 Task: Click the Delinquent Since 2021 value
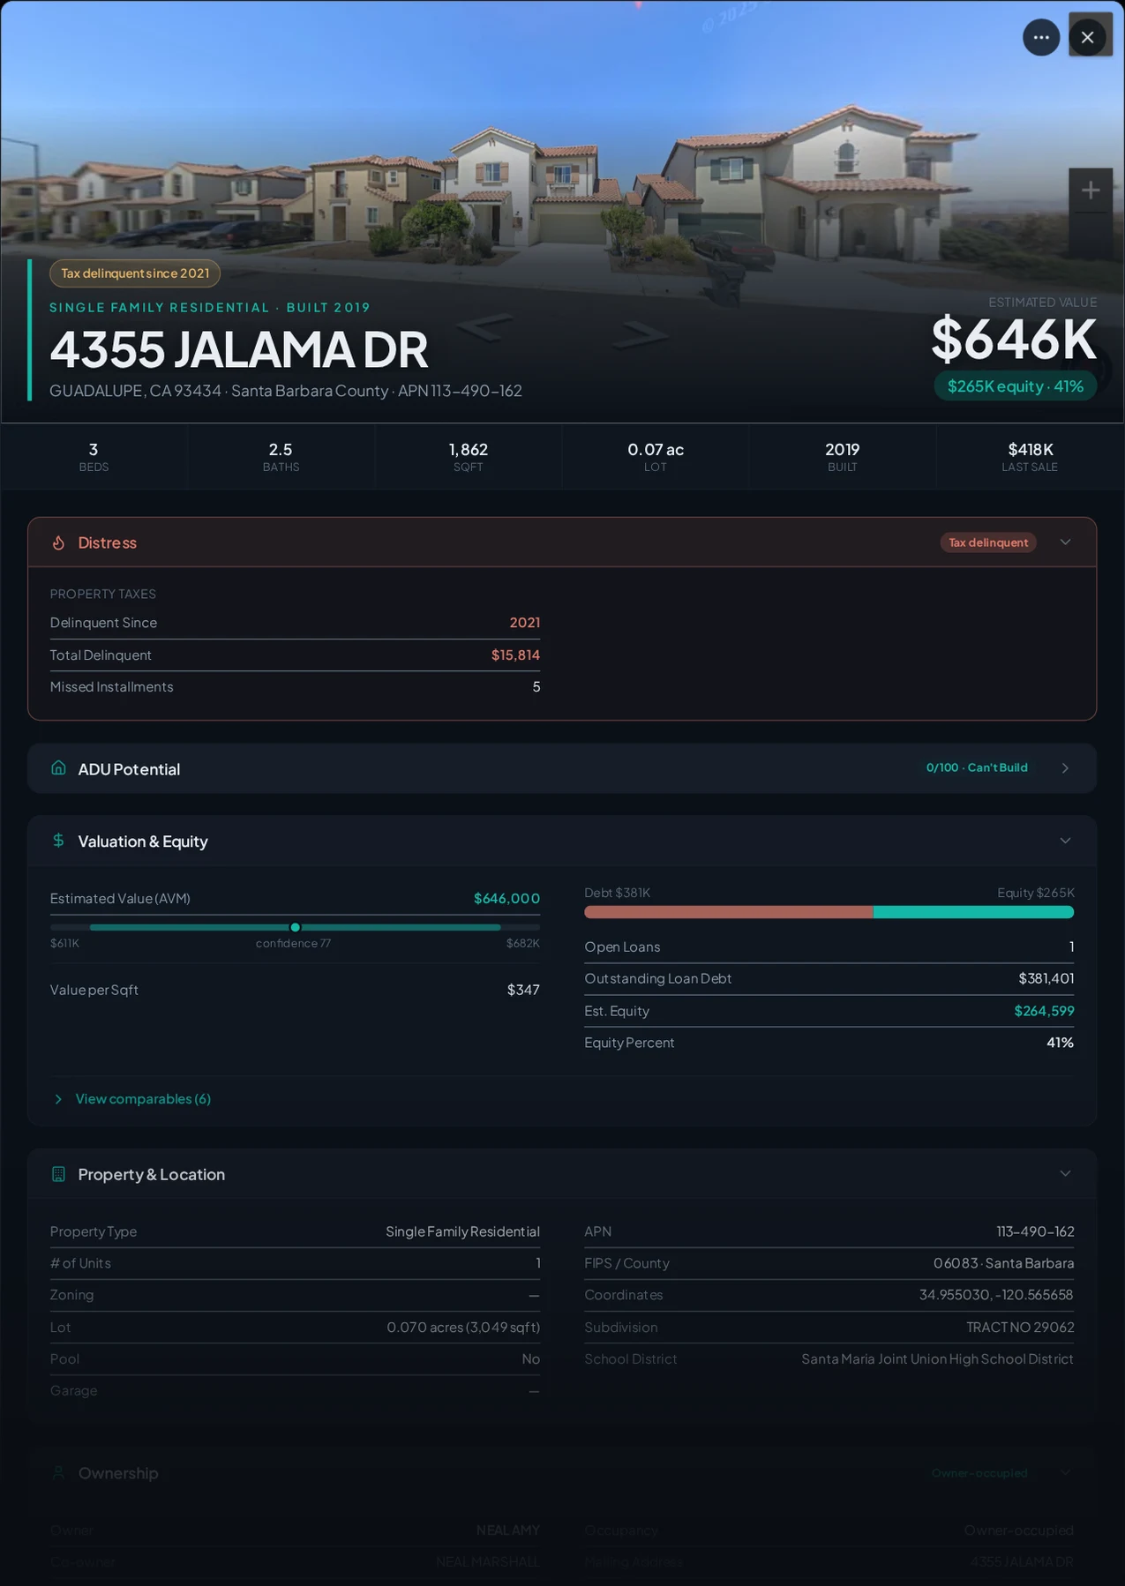click(525, 623)
